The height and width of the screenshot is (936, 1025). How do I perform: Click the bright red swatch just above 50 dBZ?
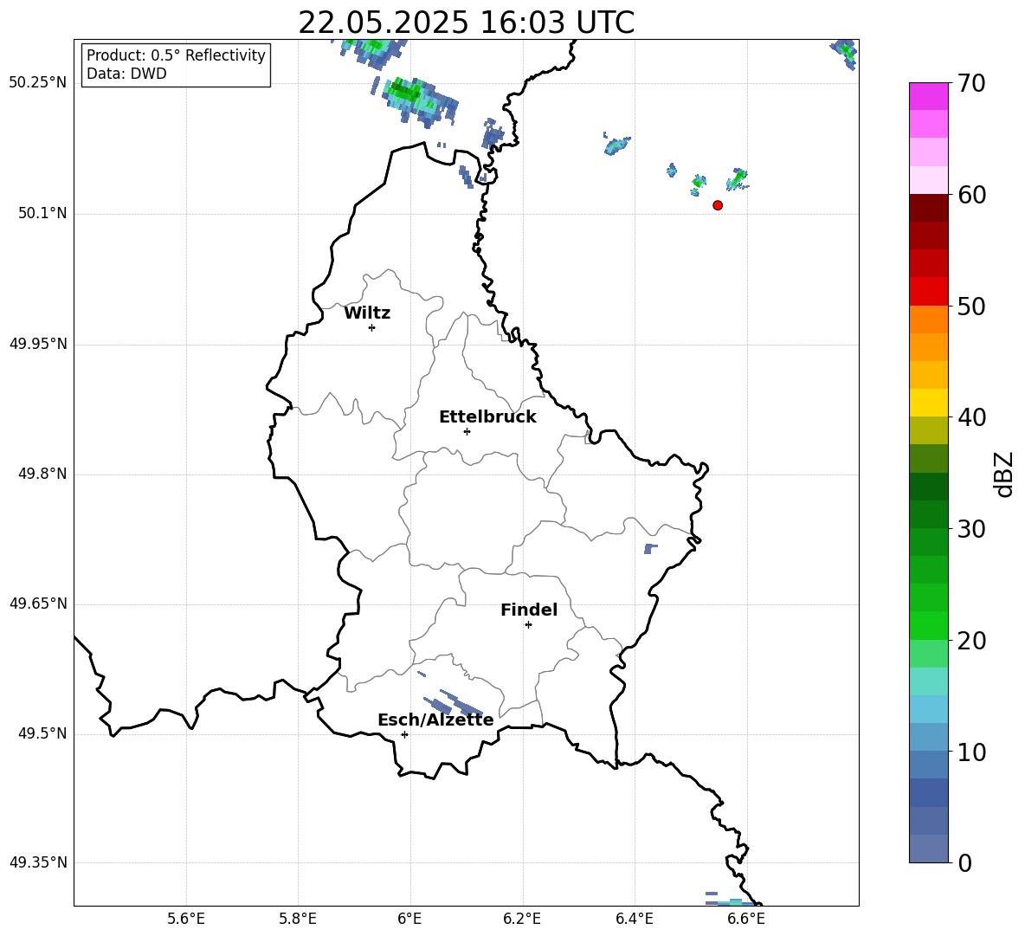click(x=928, y=292)
